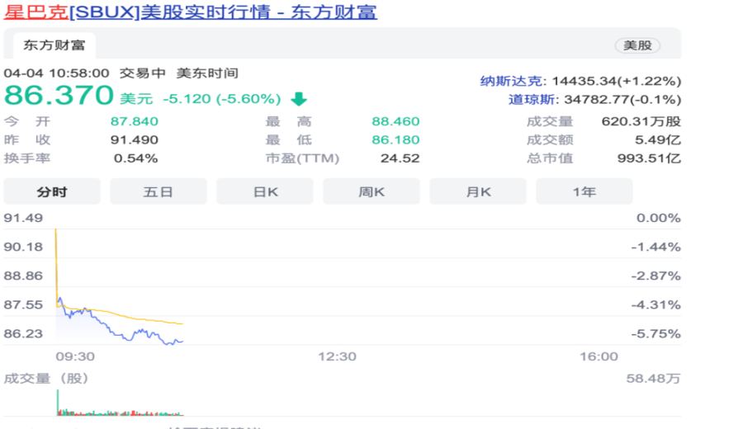Switch to the 分时 chart tab
Screen dimensions: 743x429
(52, 191)
